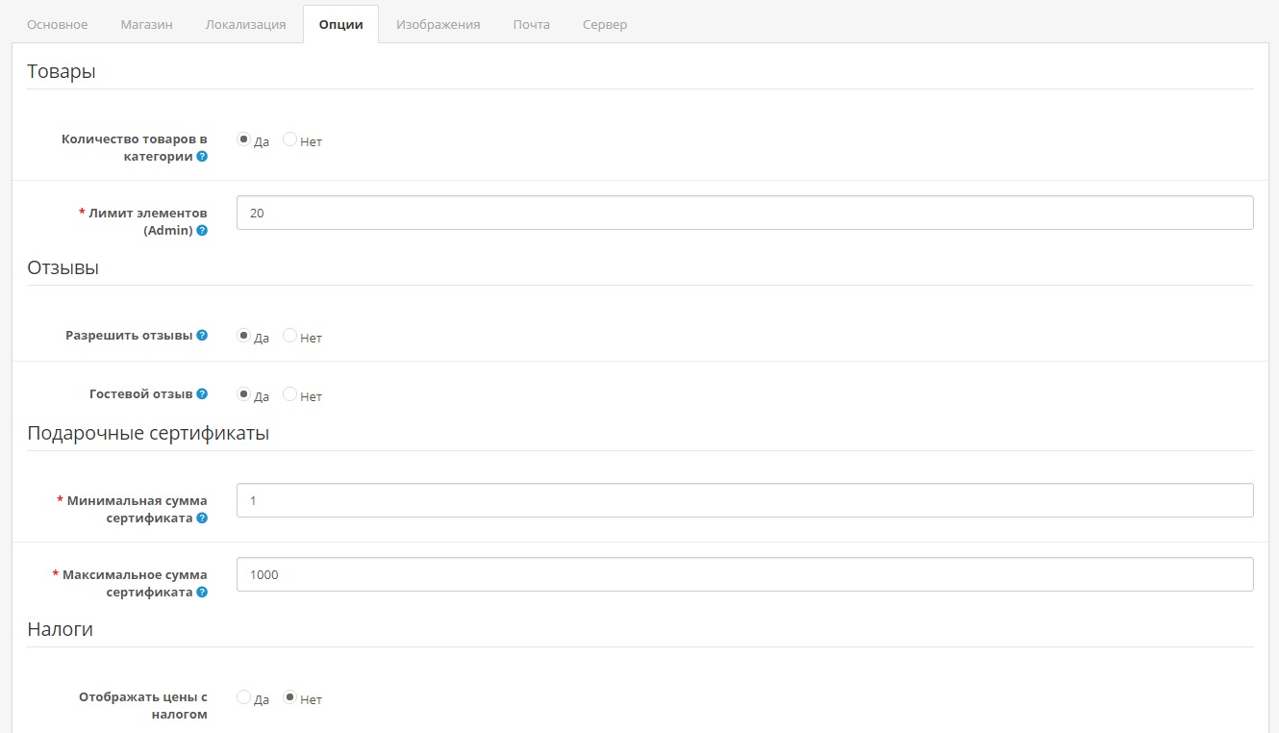Choose Да for Количество товаров в категории
Screen dimensions: 1279x733
[243, 140]
